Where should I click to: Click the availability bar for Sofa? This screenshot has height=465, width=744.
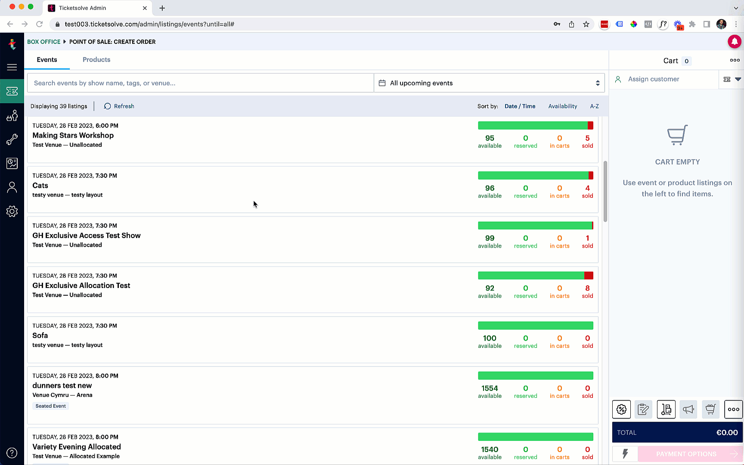[x=536, y=325]
